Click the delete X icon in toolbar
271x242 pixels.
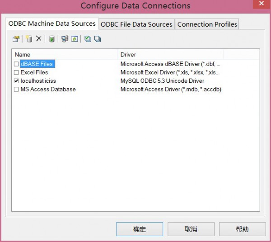click(39, 39)
